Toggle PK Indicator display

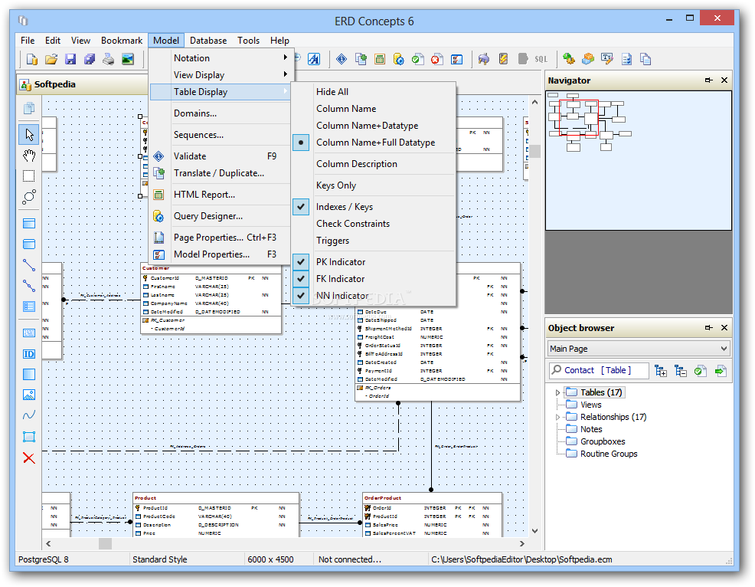pos(374,262)
